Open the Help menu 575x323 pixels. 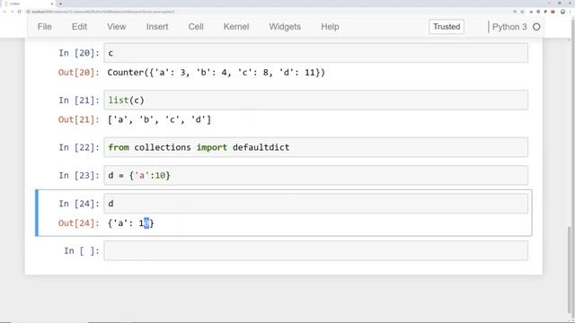(x=330, y=27)
